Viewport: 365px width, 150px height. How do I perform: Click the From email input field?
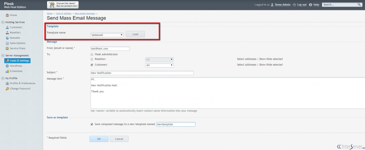click(110, 49)
